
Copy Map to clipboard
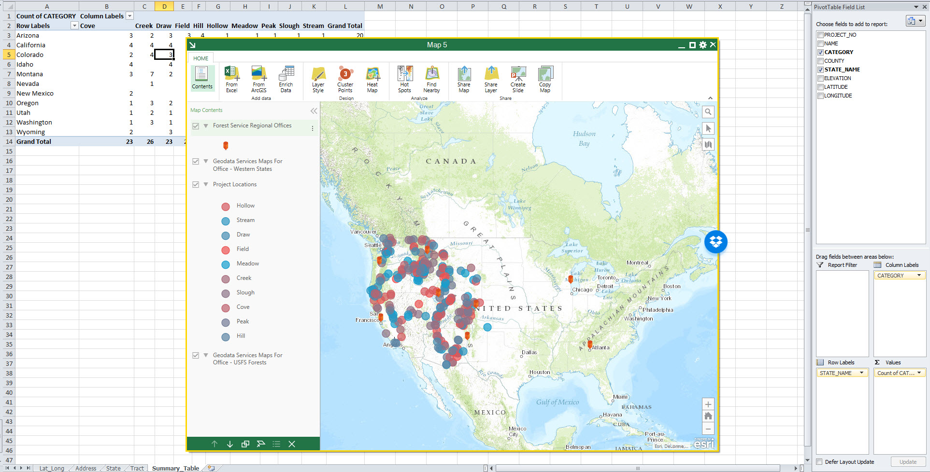[545, 80]
